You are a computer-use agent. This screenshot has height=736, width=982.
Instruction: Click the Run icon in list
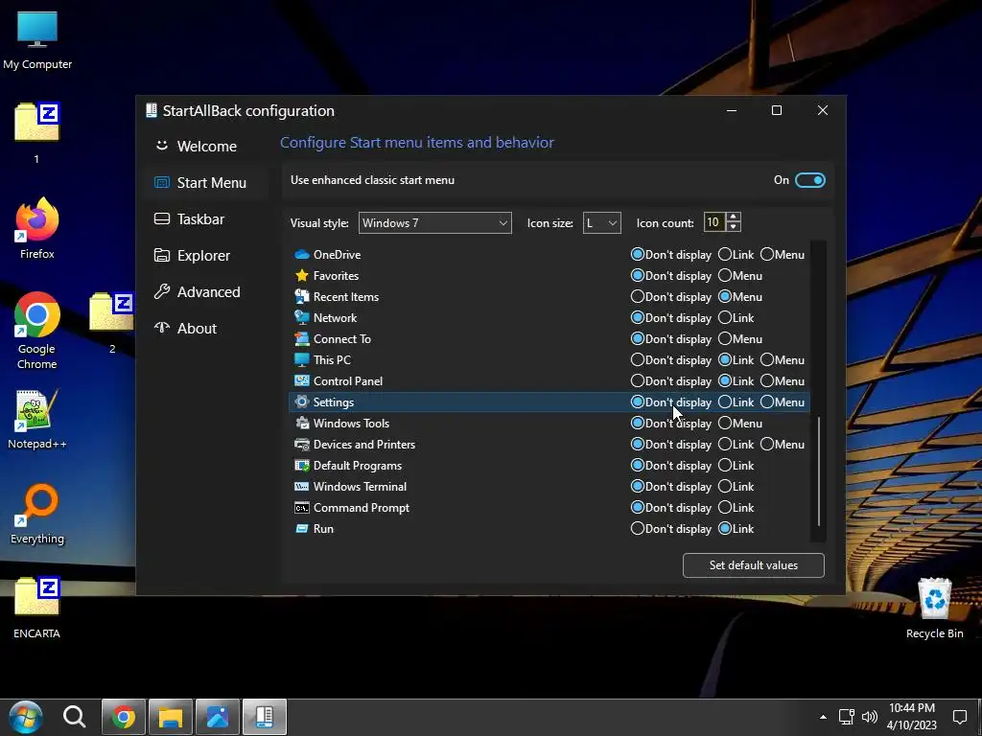point(302,529)
